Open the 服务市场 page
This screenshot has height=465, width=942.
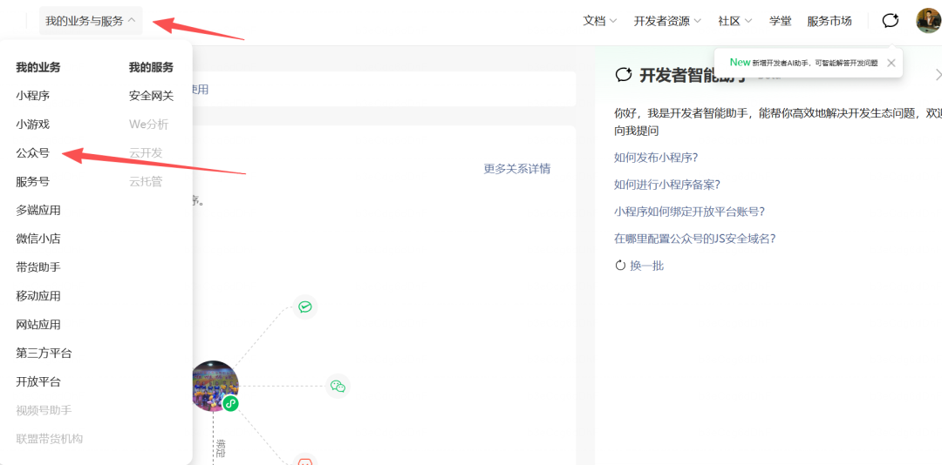829,21
